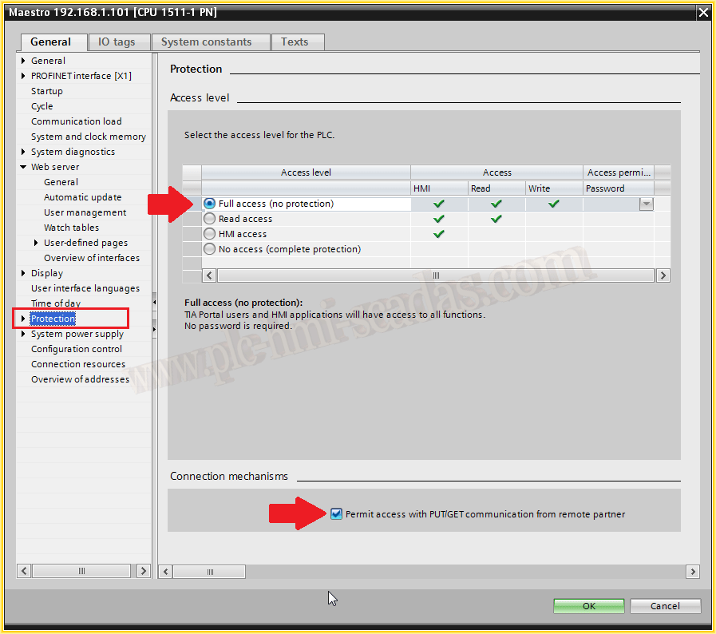Click OK to confirm settings
The width and height of the screenshot is (716, 634).
click(588, 606)
